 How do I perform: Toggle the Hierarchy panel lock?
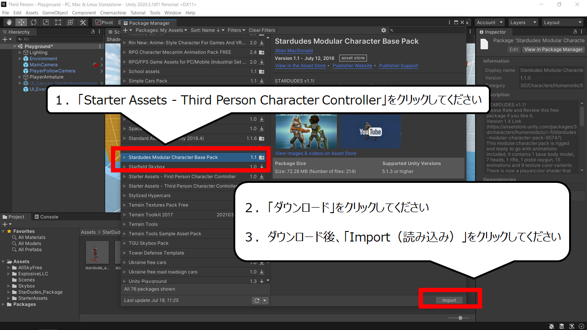(x=93, y=32)
